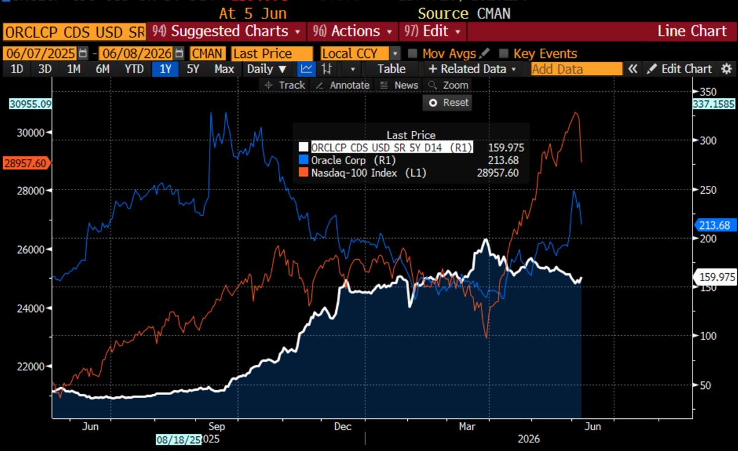Select 1D time range tab

click(17, 69)
